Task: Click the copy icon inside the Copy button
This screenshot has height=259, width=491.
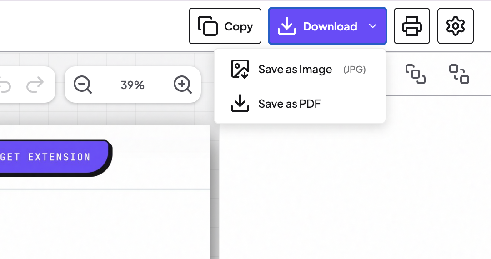Action: (x=208, y=26)
